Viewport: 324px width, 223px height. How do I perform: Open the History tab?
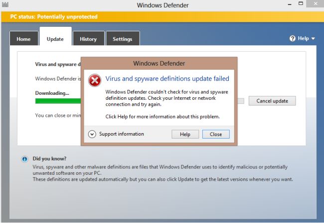coord(88,39)
